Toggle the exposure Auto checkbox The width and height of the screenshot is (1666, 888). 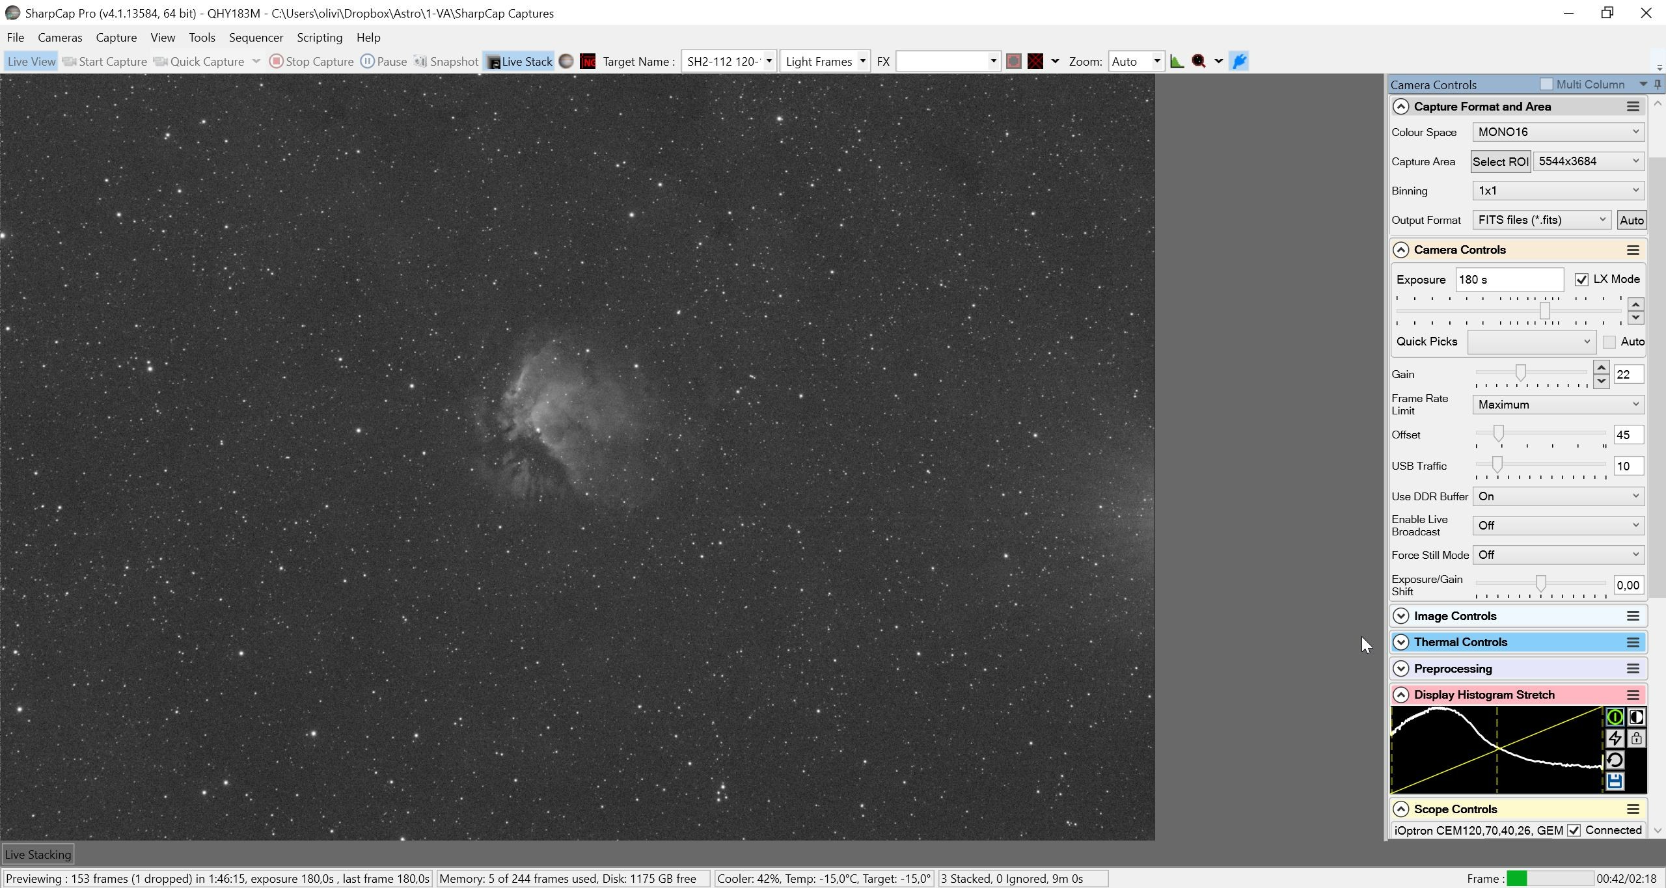pos(1609,342)
